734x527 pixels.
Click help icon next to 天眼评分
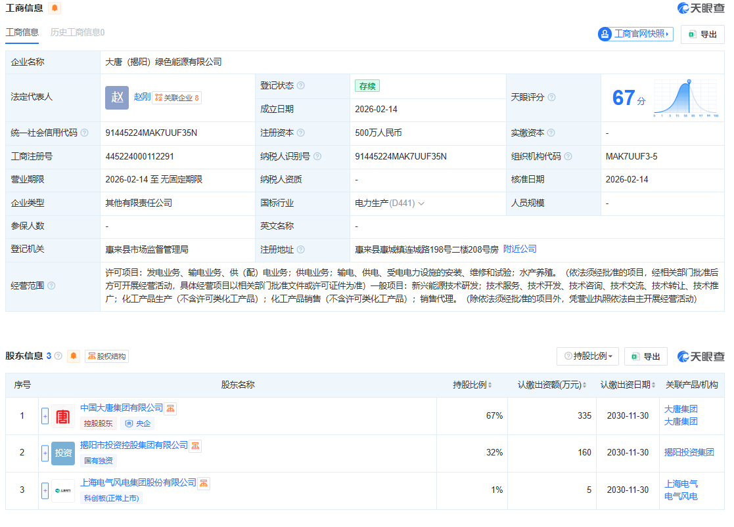[551, 97]
